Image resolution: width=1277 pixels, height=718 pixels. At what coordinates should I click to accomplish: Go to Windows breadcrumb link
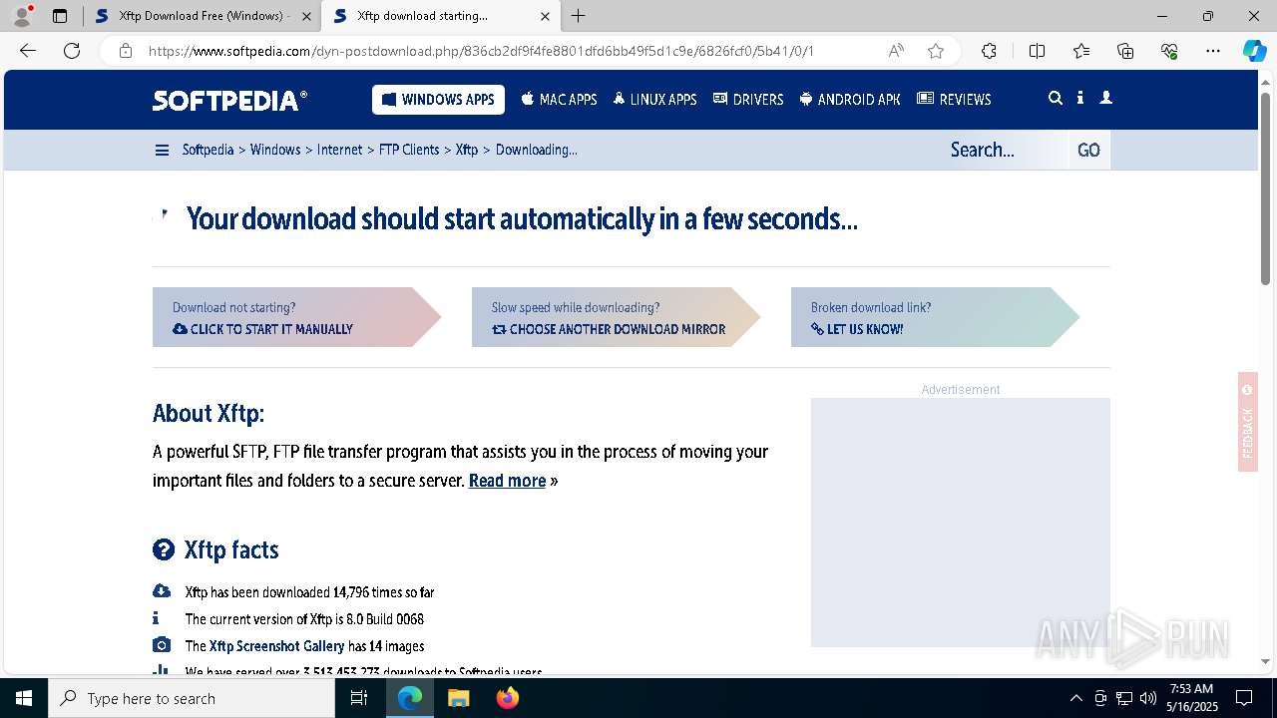click(x=275, y=150)
